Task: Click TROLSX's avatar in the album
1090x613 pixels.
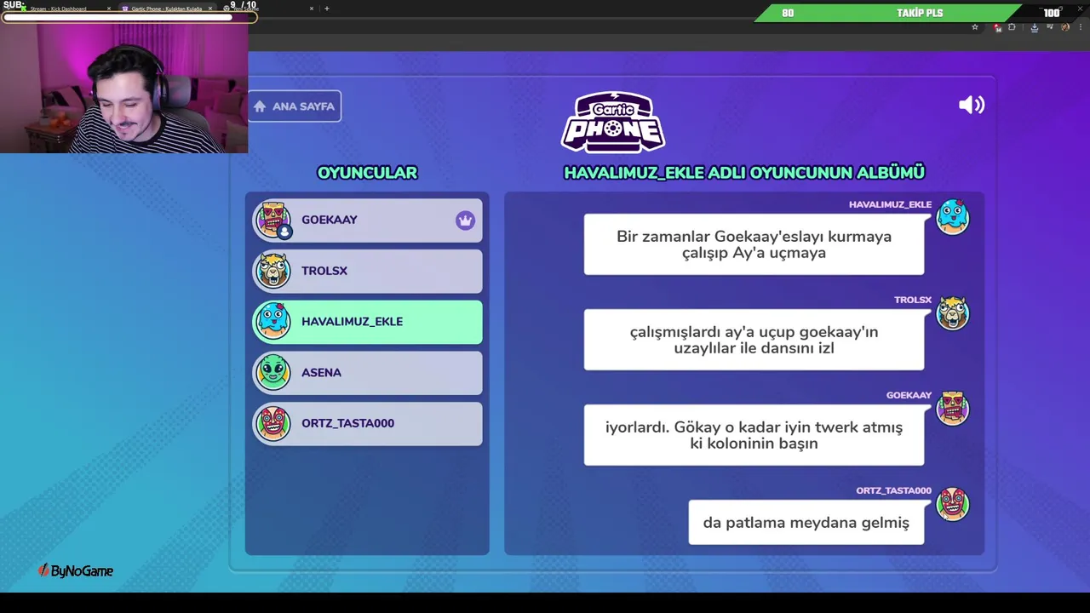Action: click(952, 313)
